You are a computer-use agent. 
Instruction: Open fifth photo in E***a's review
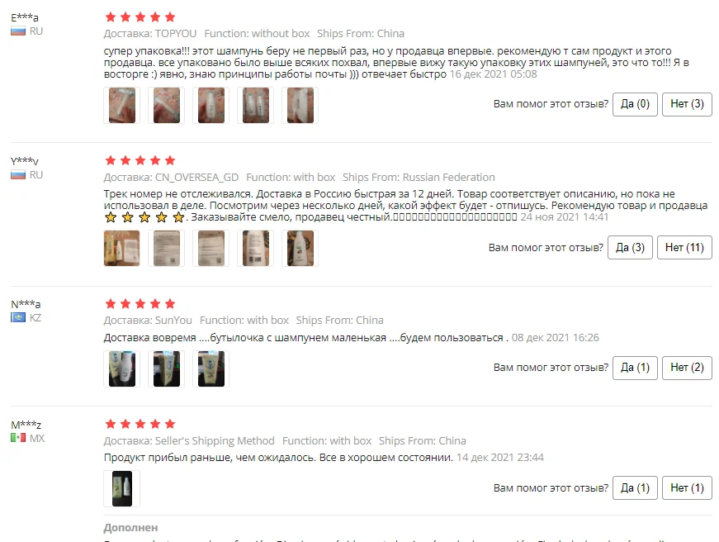coord(300,105)
